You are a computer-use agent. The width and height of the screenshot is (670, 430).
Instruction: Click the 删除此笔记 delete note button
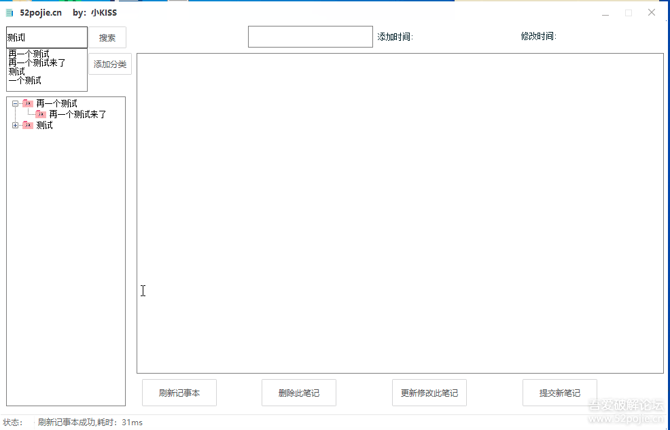click(299, 393)
